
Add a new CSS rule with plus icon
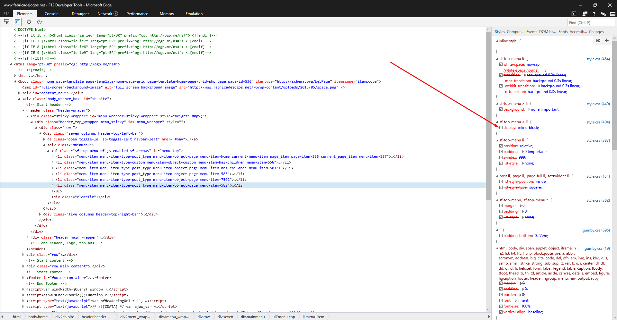pyautogui.click(x=607, y=41)
